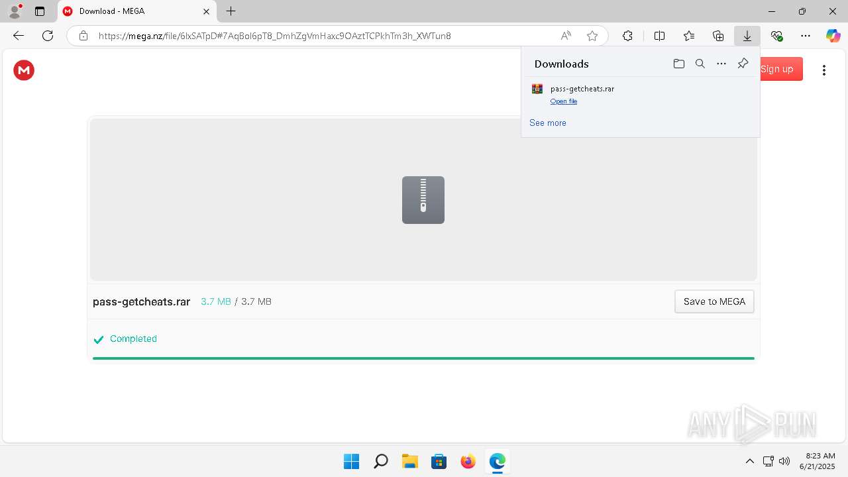Open the tab actions menu icon
The width and height of the screenshot is (848, 477).
pos(40,11)
